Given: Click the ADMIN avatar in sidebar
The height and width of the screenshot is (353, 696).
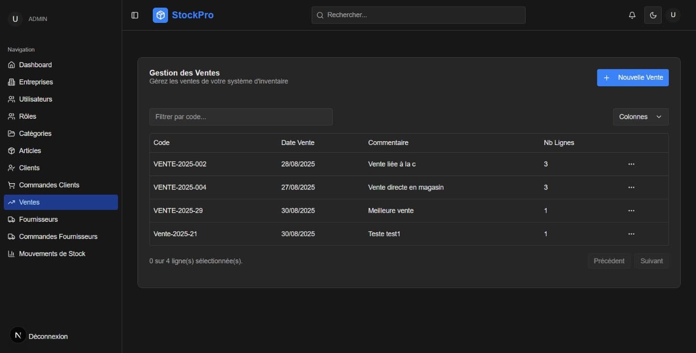Looking at the screenshot, I should pos(15,19).
